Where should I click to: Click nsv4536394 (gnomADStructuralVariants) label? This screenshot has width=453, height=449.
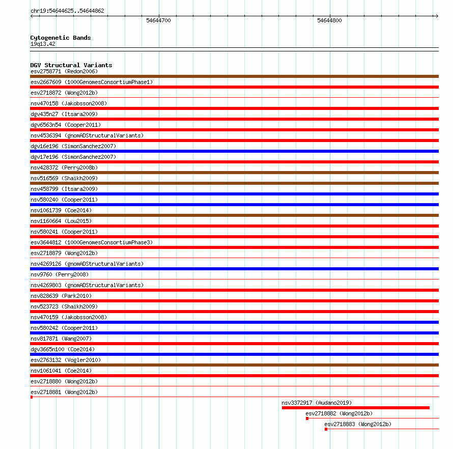(x=87, y=135)
